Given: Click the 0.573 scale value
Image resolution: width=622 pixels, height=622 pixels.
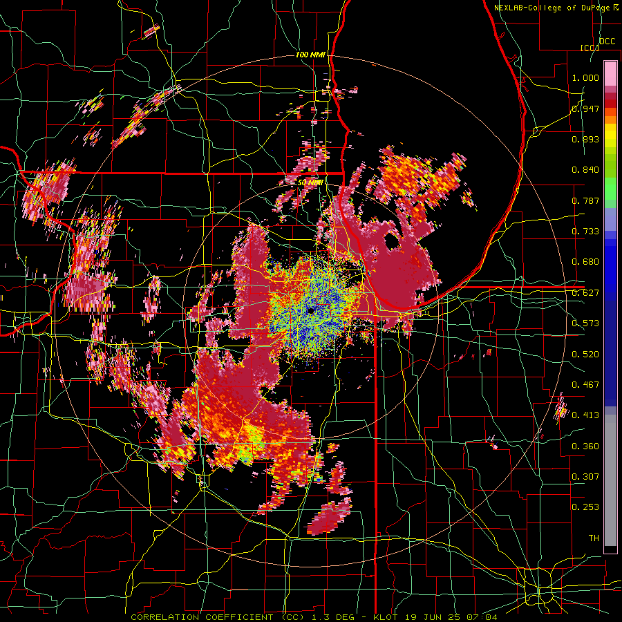Looking at the screenshot, I should pyautogui.click(x=585, y=323).
